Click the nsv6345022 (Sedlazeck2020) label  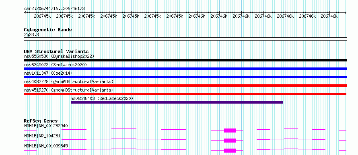pos(56,65)
